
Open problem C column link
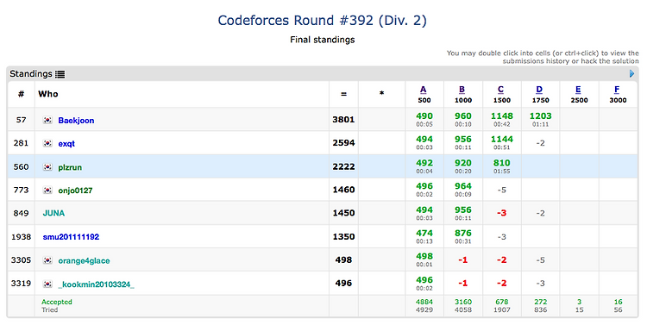point(501,90)
